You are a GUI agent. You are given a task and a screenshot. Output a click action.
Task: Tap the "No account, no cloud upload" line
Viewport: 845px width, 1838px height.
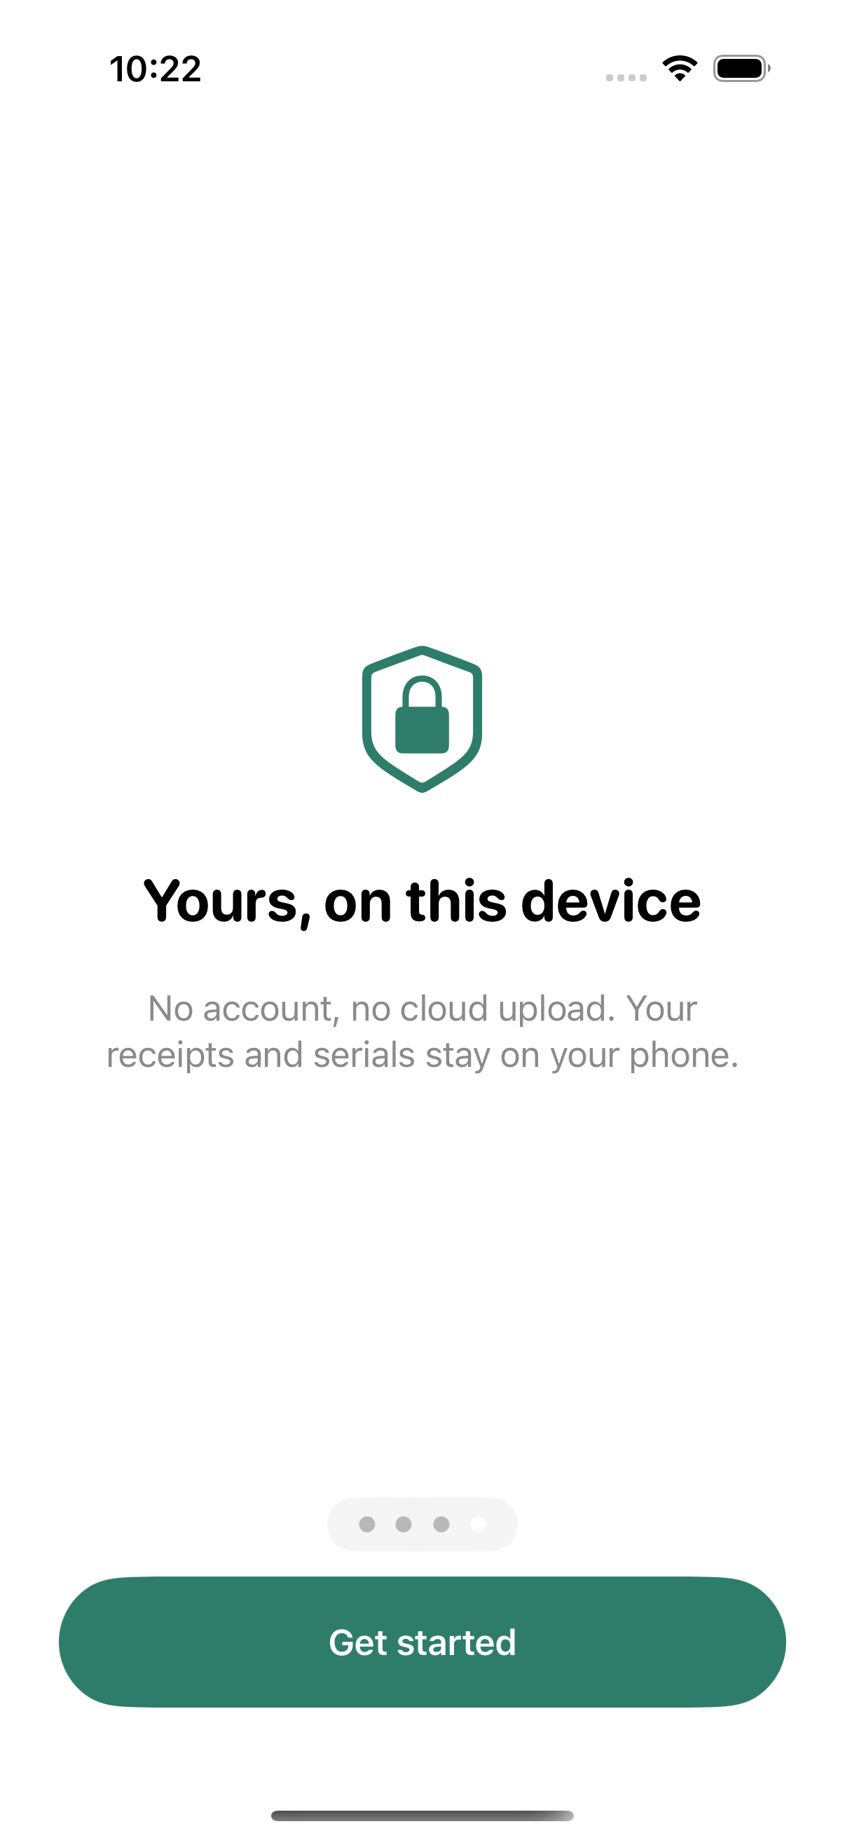click(380, 1009)
